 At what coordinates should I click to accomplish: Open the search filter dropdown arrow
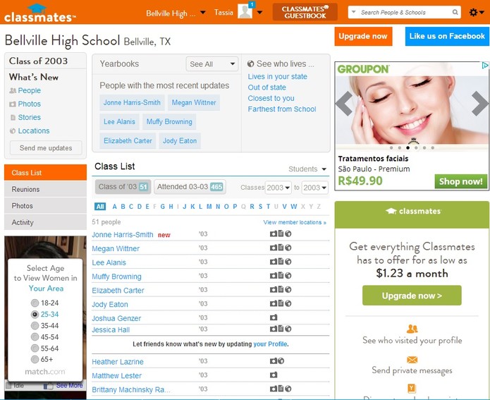coord(353,12)
